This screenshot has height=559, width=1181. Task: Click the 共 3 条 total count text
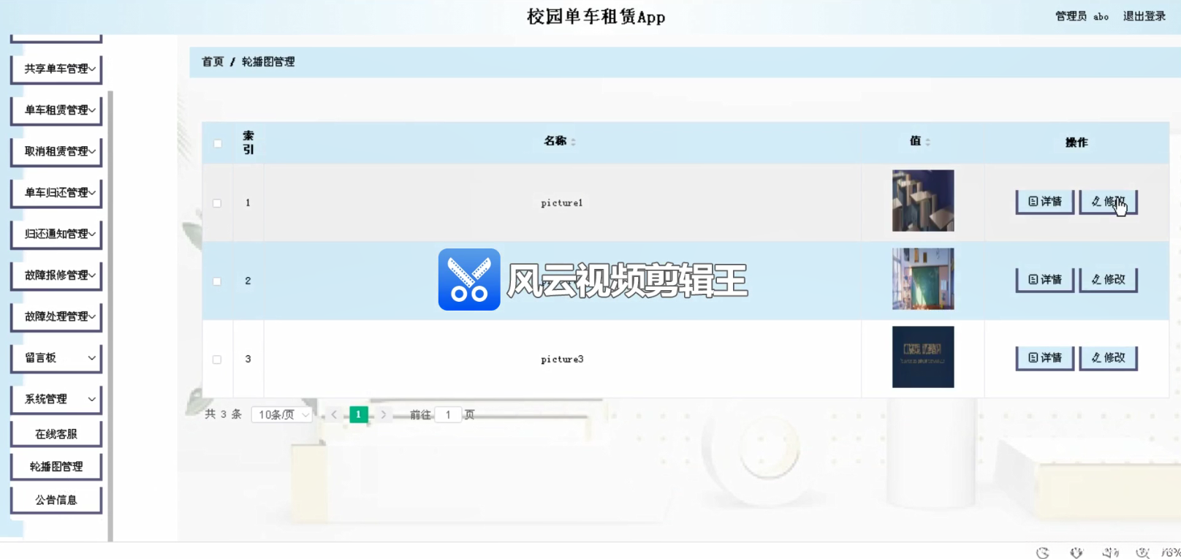coord(223,414)
